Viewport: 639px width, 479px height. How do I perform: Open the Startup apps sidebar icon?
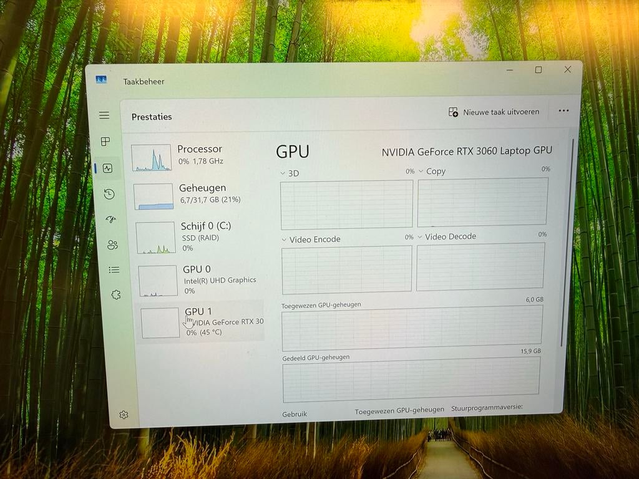(x=110, y=220)
